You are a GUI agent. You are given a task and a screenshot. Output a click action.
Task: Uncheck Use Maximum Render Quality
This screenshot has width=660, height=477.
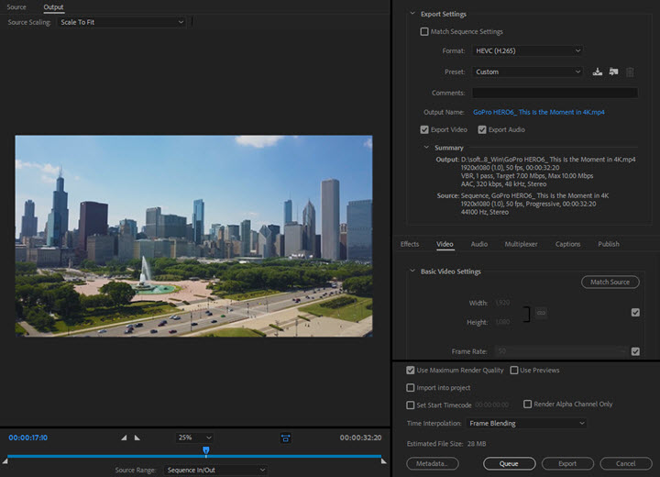411,371
